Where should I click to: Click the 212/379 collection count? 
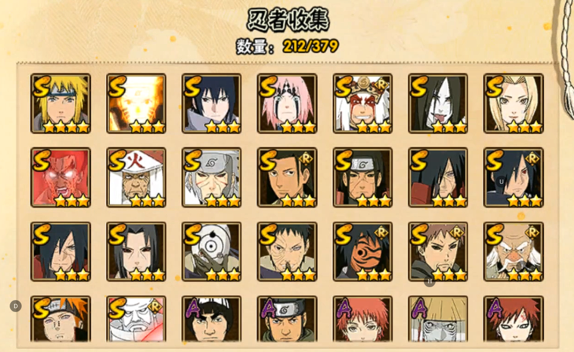[x=310, y=47]
